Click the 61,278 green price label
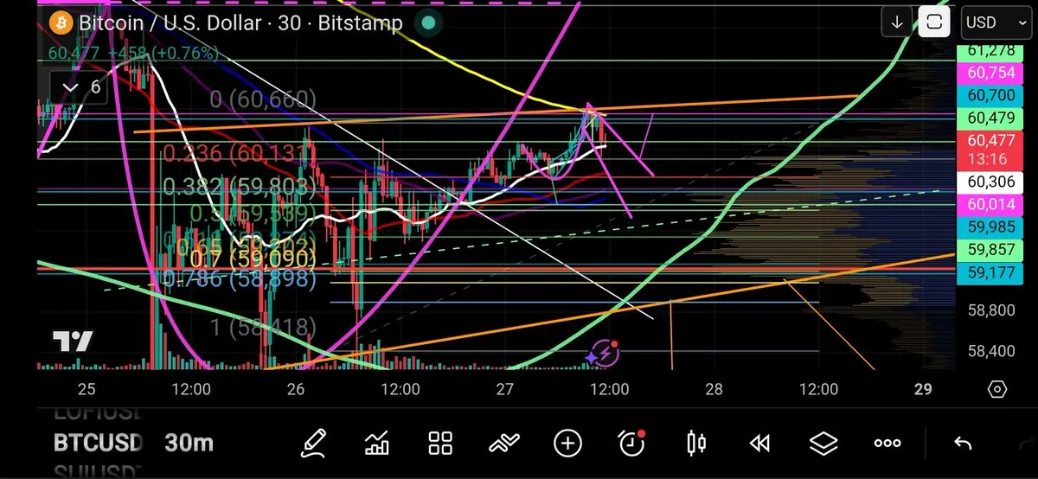1038x479 pixels. [991, 52]
